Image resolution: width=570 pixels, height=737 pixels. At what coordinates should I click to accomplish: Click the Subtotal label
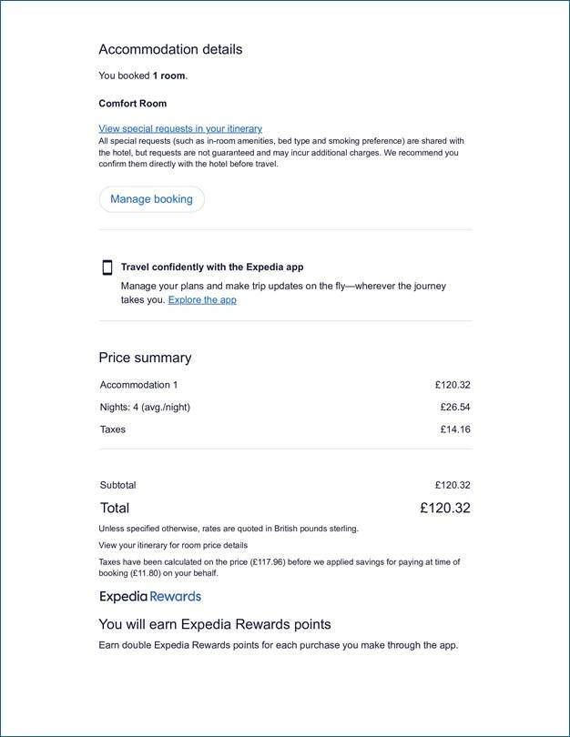pos(117,485)
